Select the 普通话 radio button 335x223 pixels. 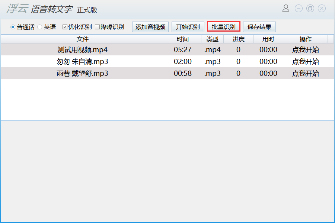[x=12, y=26]
